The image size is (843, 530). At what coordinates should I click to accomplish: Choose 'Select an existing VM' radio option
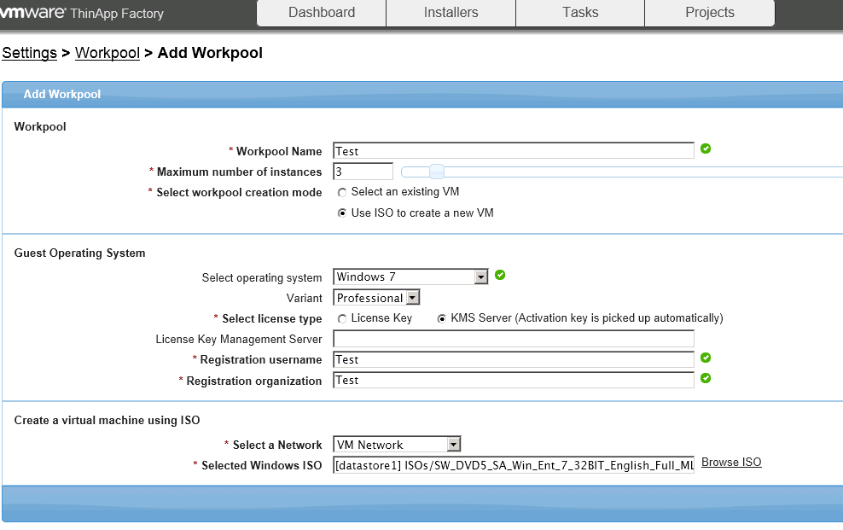pyautogui.click(x=342, y=192)
